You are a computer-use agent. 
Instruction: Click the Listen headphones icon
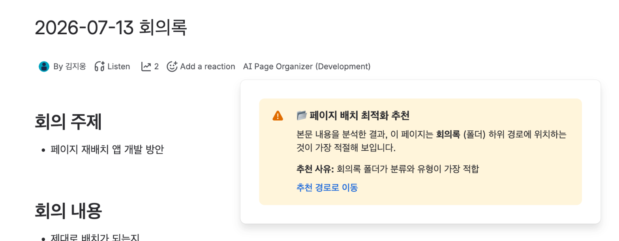coord(99,67)
